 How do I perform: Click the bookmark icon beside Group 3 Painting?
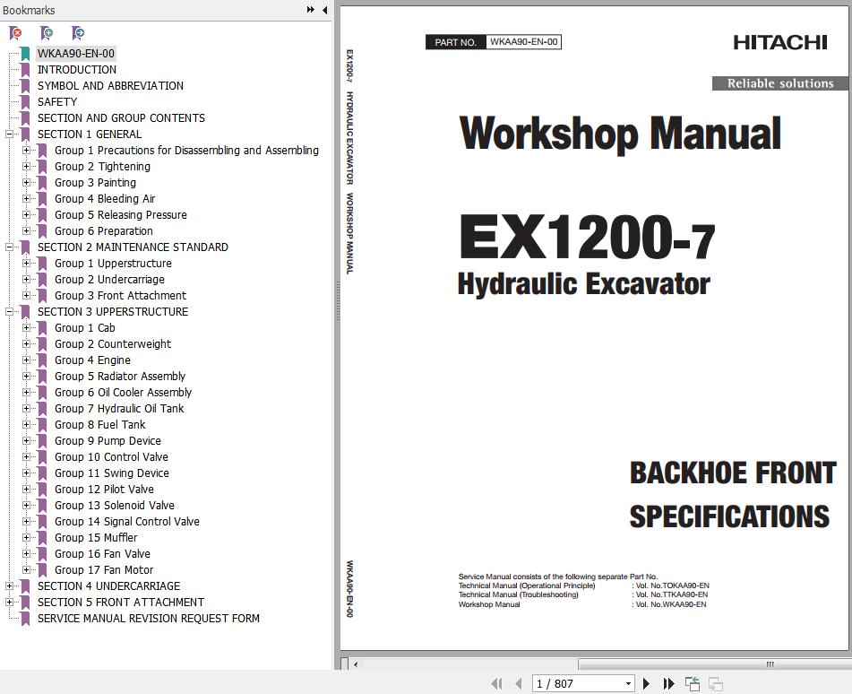[x=42, y=183]
